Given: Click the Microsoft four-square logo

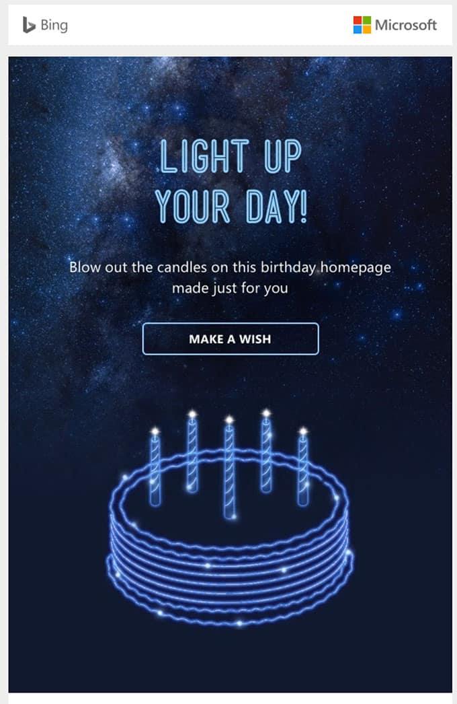Looking at the screenshot, I should pos(362,25).
